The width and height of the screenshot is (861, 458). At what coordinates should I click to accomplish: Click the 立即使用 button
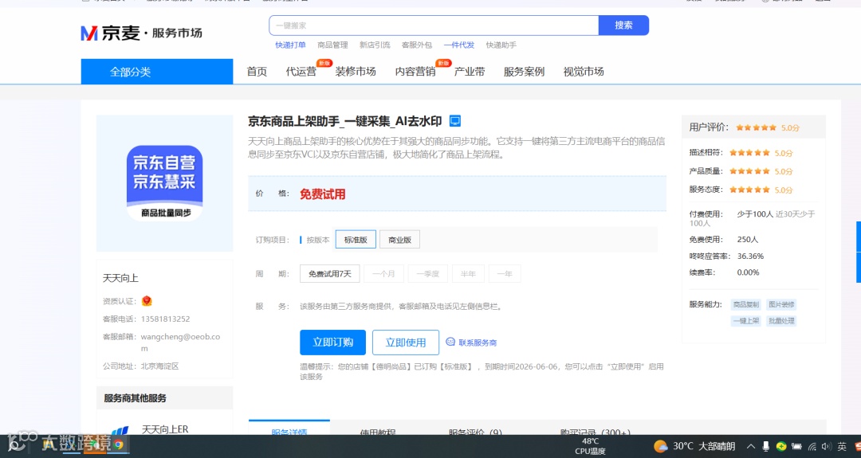click(x=406, y=343)
